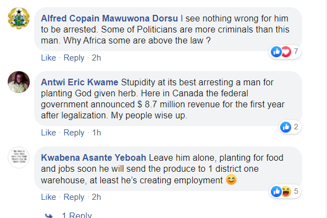Click the thumbs-up reaction icon on Alfred's comment
327x218 pixels.
276,52
